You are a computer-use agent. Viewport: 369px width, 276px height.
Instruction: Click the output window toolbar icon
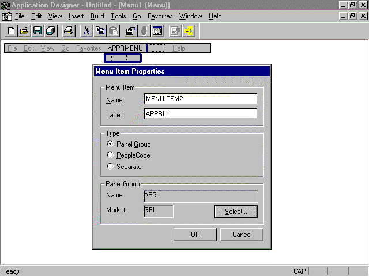point(175,30)
